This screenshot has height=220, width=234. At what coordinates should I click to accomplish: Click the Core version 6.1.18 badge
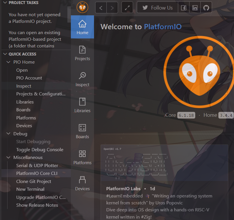[186, 115]
